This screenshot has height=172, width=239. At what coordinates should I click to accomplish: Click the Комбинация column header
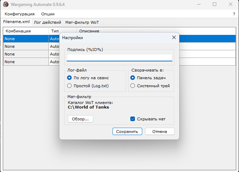[26, 31]
